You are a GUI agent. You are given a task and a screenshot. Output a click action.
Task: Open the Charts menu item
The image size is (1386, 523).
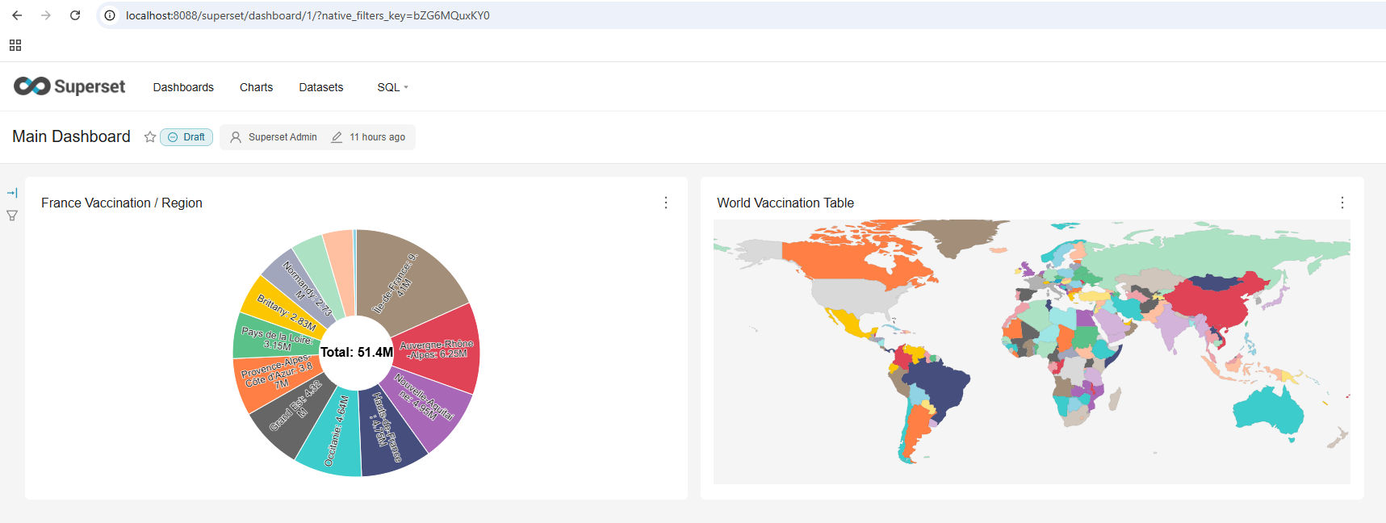[x=256, y=87]
